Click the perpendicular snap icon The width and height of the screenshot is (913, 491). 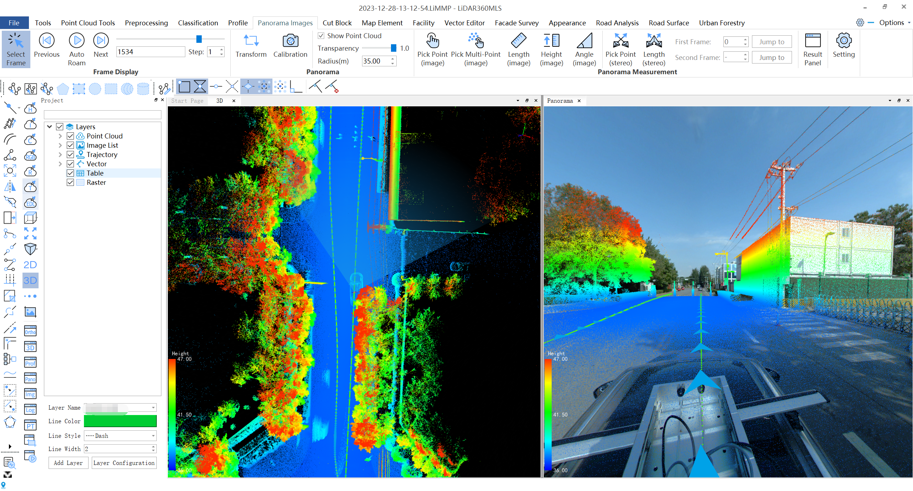pyautogui.click(x=296, y=87)
